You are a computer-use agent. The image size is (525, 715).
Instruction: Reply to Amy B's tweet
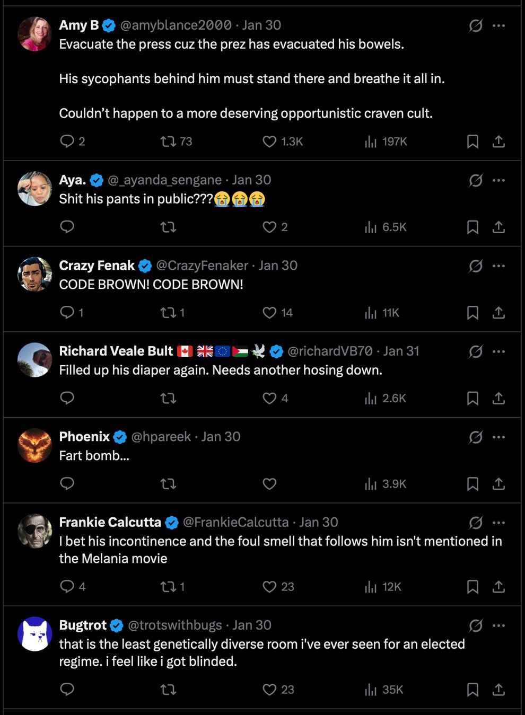67,141
